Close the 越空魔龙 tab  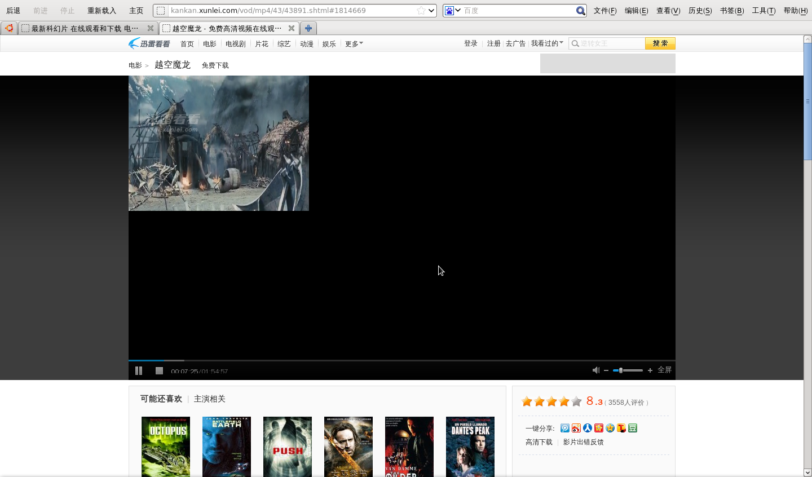[x=291, y=28]
